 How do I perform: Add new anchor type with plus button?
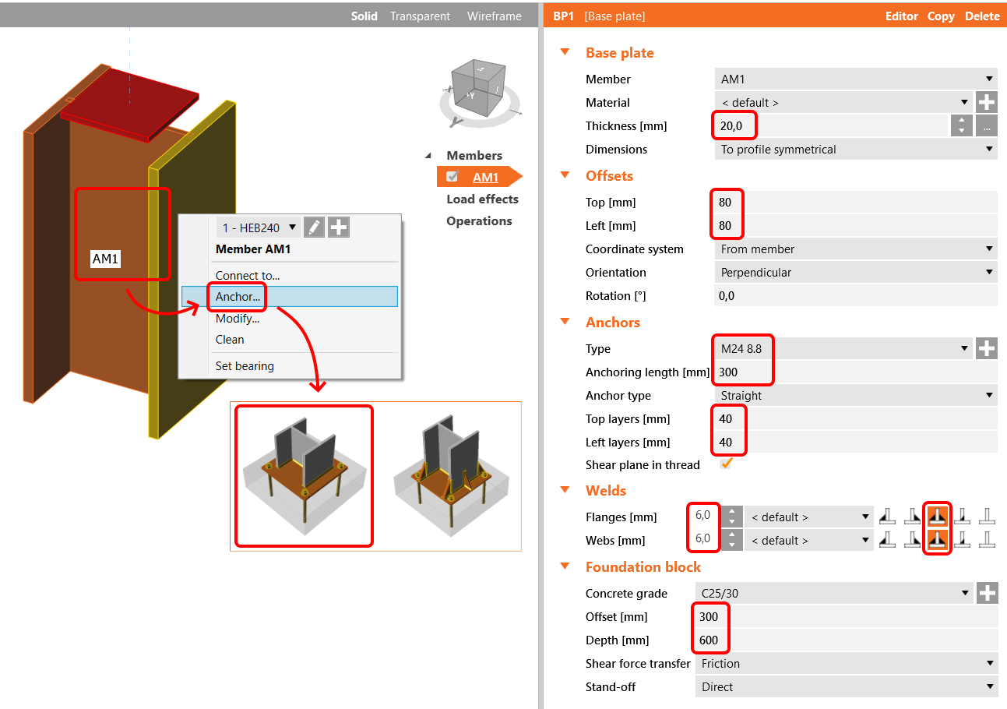987,348
